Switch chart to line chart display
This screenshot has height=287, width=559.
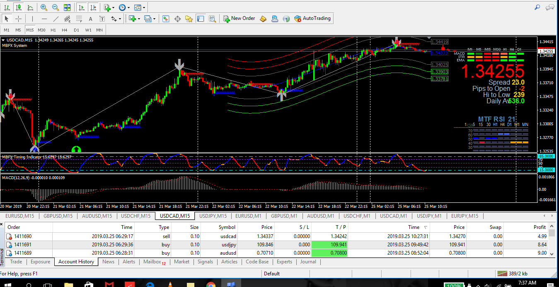tap(30, 7)
